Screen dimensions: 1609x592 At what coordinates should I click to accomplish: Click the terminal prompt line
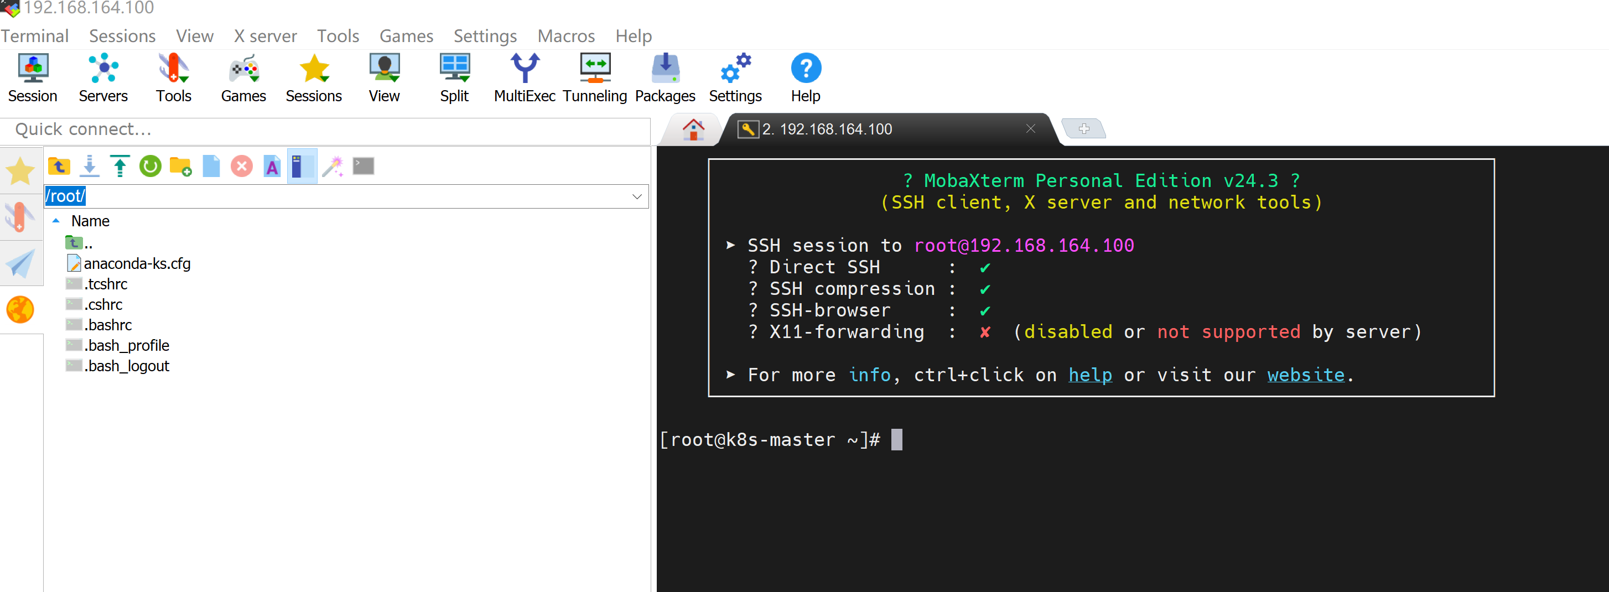(781, 440)
